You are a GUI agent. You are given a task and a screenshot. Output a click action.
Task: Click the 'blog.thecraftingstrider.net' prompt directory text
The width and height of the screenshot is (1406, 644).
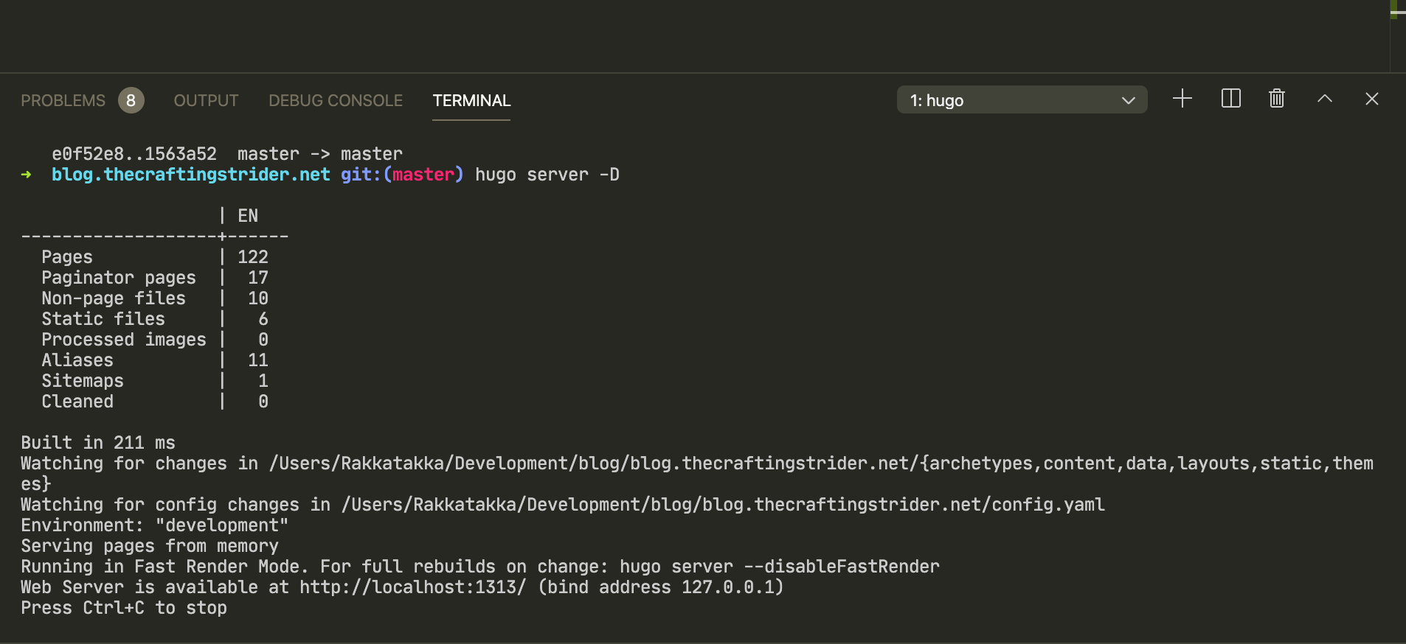point(191,175)
